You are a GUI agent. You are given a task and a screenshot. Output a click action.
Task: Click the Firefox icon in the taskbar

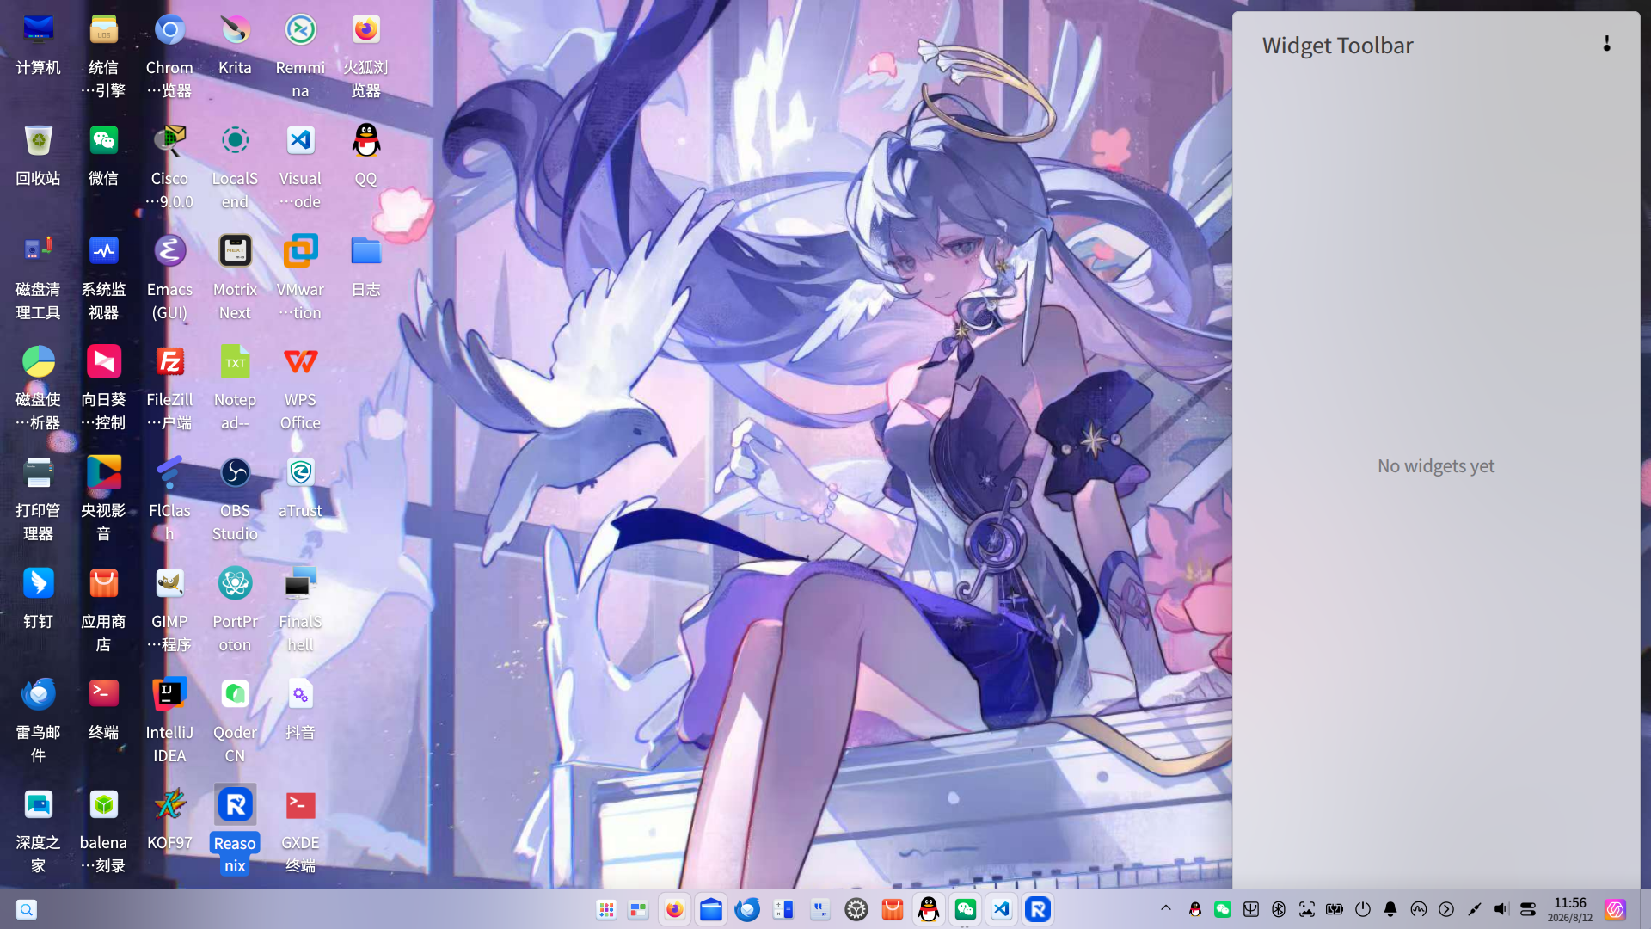click(674, 909)
